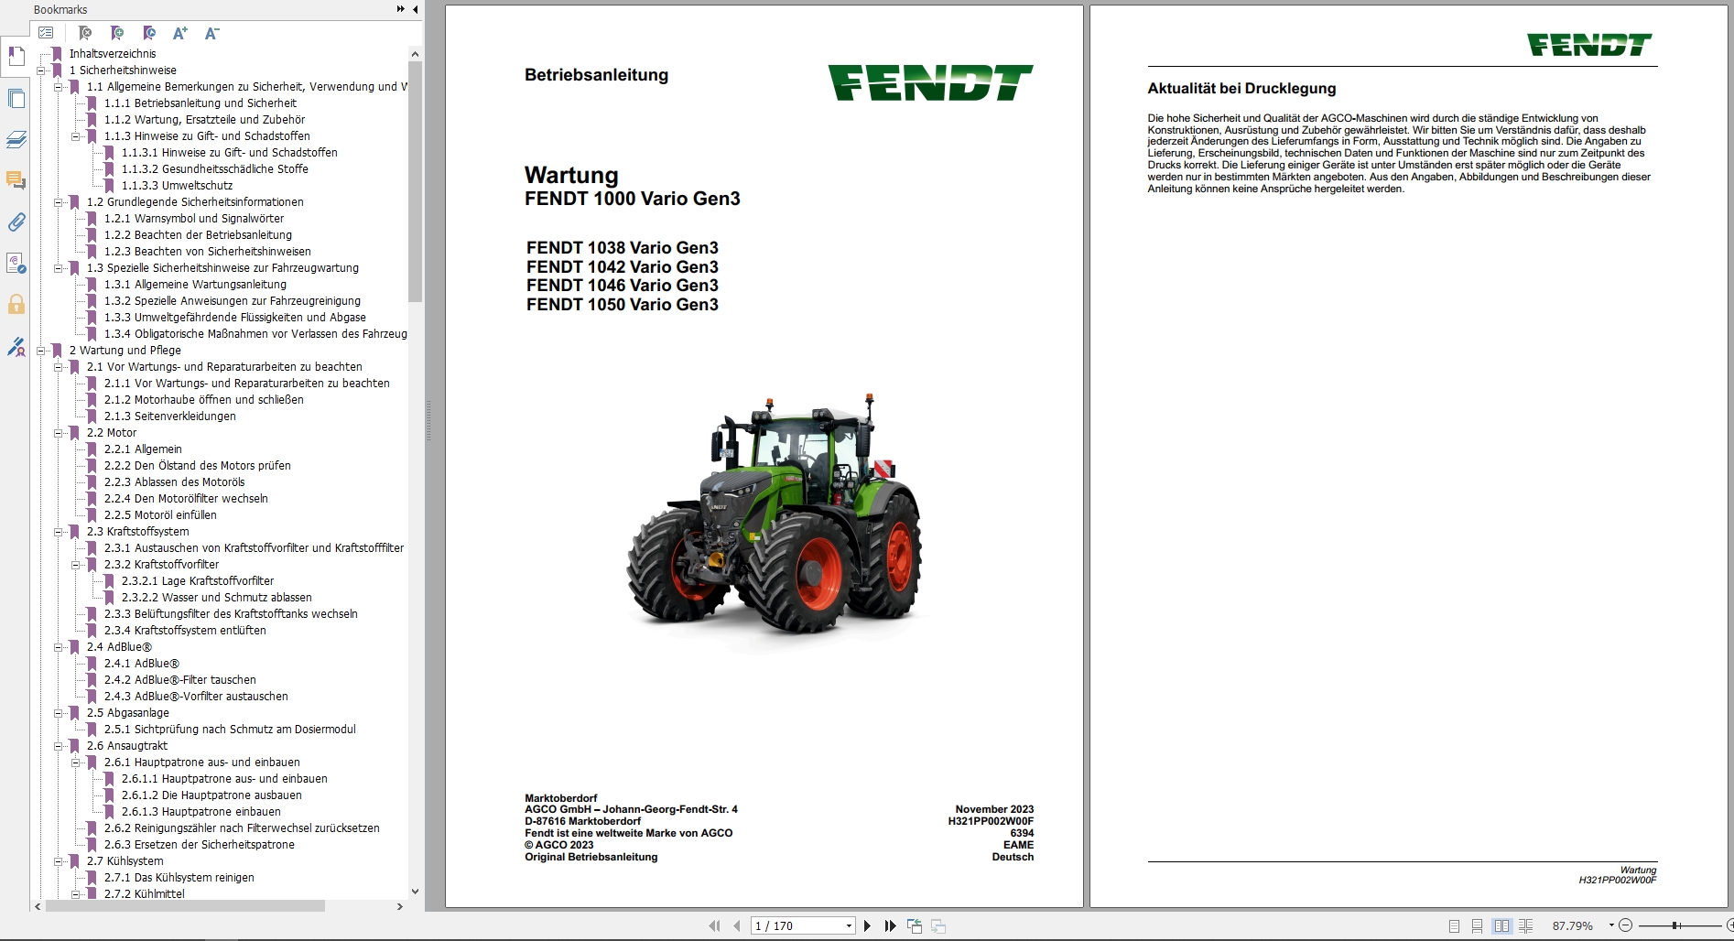This screenshot has width=1734, height=941.
Task: Click the add new bookmark icon
Action: (x=117, y=33)
